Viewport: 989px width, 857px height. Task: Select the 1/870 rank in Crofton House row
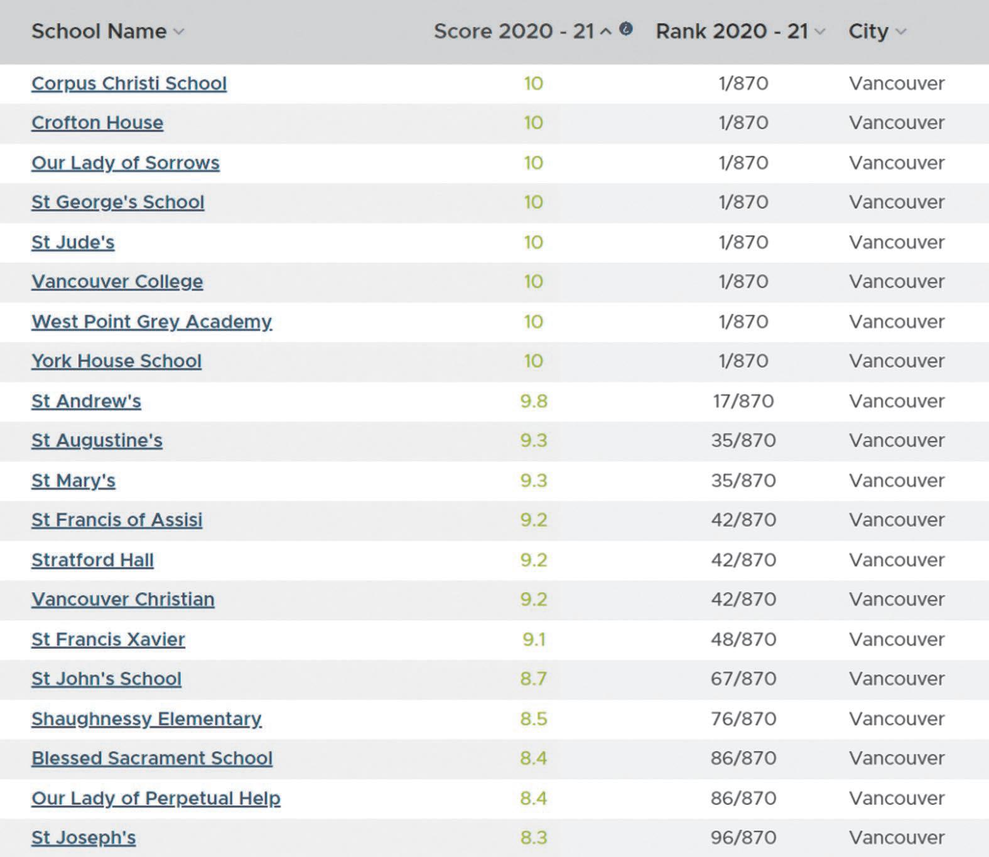pos(743,123)
